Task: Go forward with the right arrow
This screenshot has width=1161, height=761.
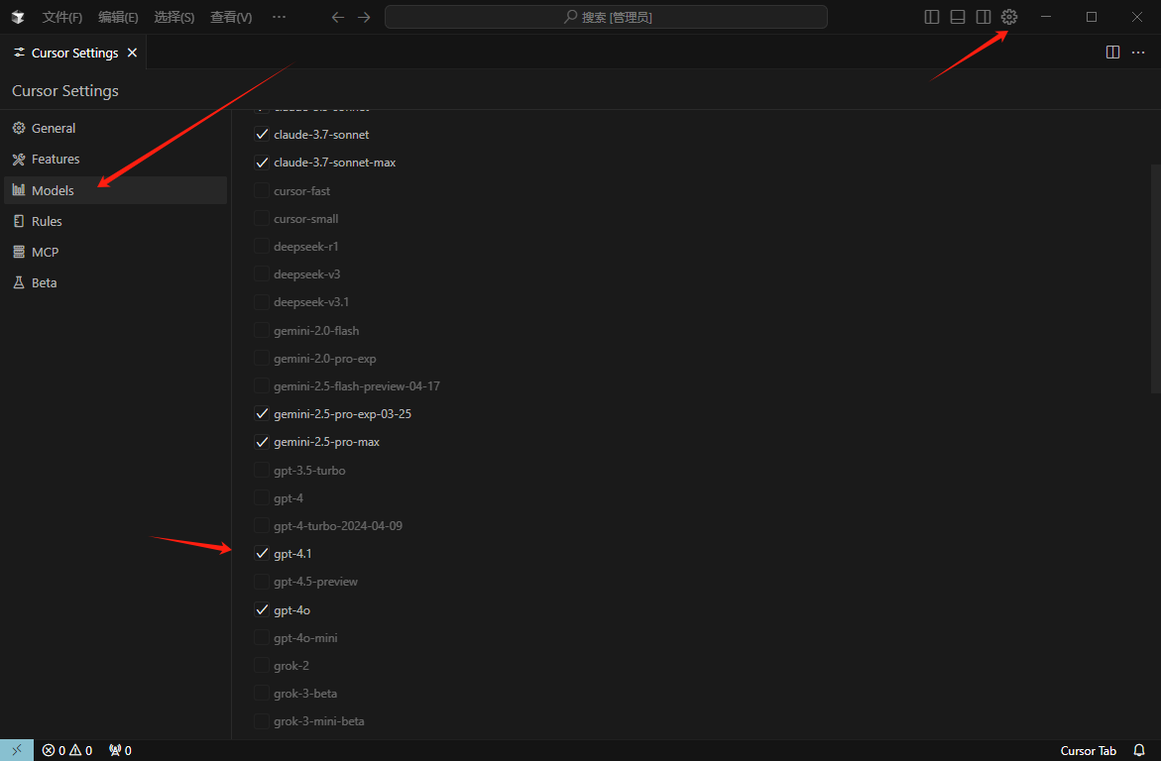Action: tap(364, 17)
